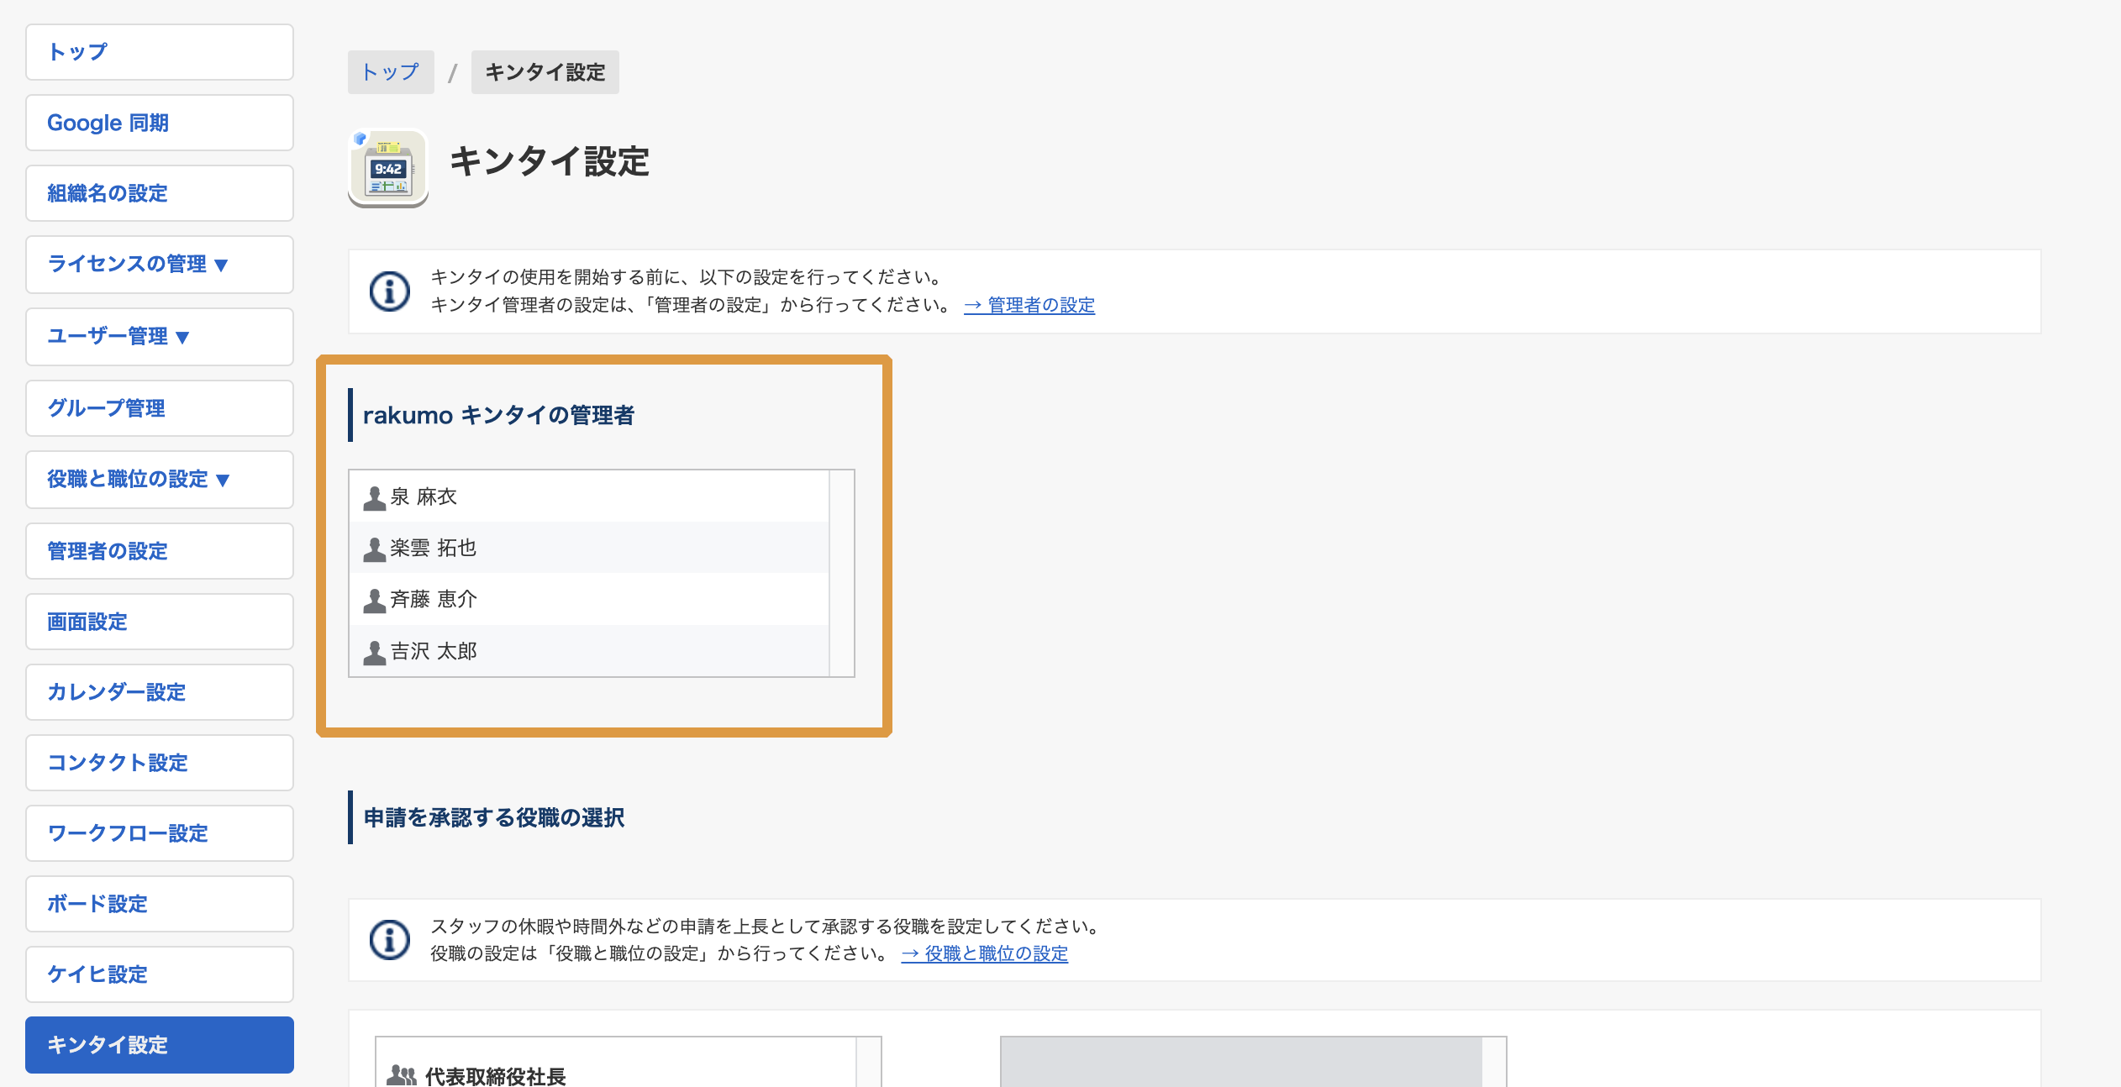The height and width of the screenshot is (1087, 2121).
Task: Open 画面設定 in the sidebar
Action: 160,622
